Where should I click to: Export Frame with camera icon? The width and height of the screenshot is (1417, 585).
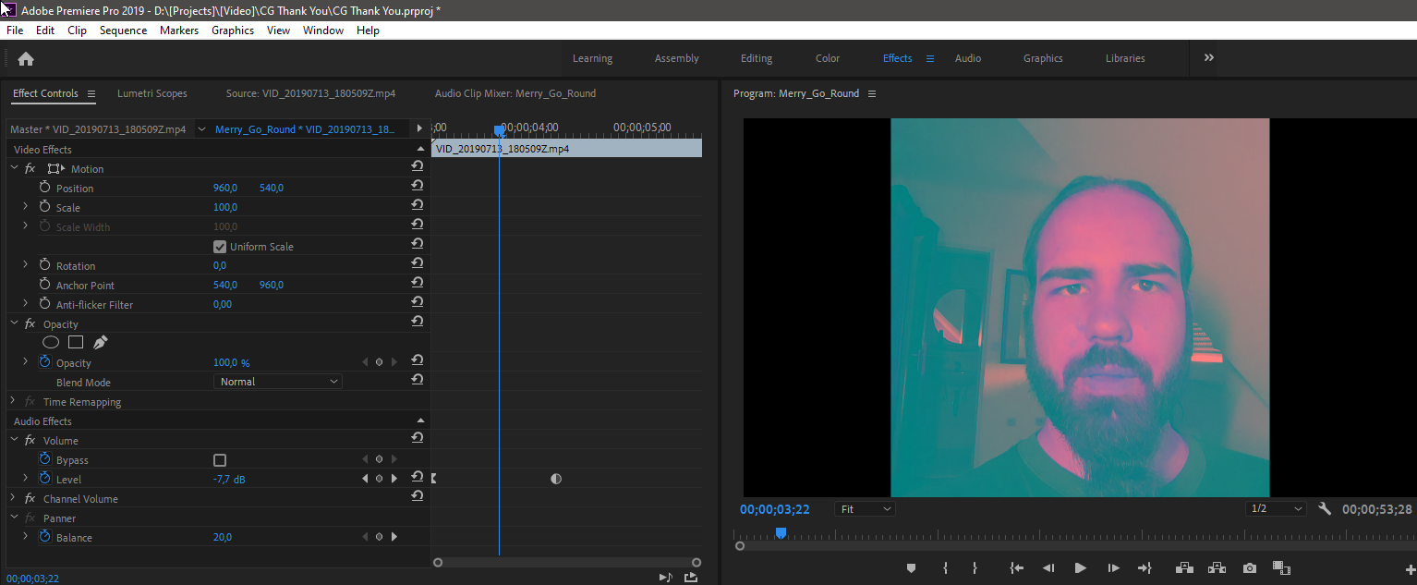click(x=1250, y=568)
